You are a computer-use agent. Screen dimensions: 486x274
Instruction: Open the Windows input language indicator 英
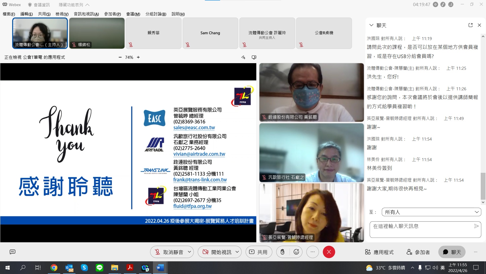pos(443,268)
